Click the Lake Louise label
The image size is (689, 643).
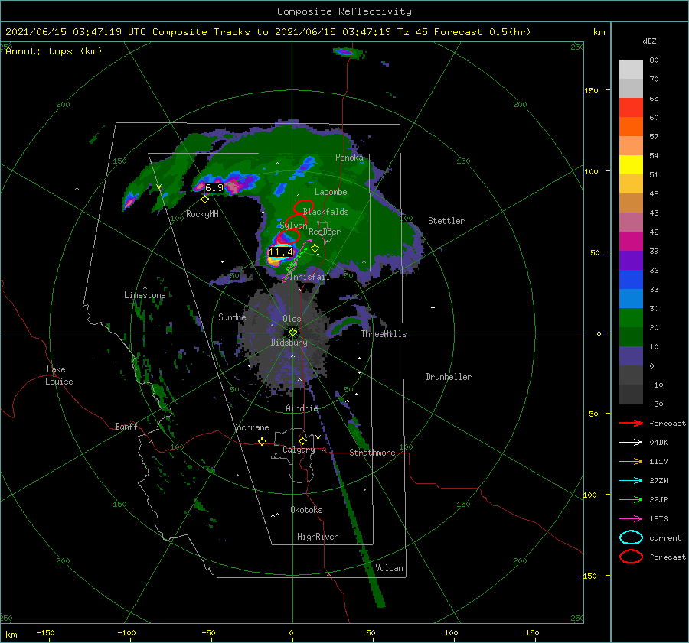(59, 375)
